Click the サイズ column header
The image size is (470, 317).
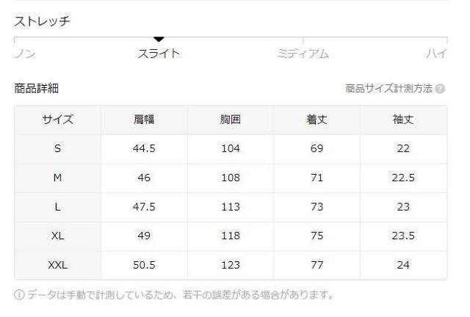(x=57, y=120)
